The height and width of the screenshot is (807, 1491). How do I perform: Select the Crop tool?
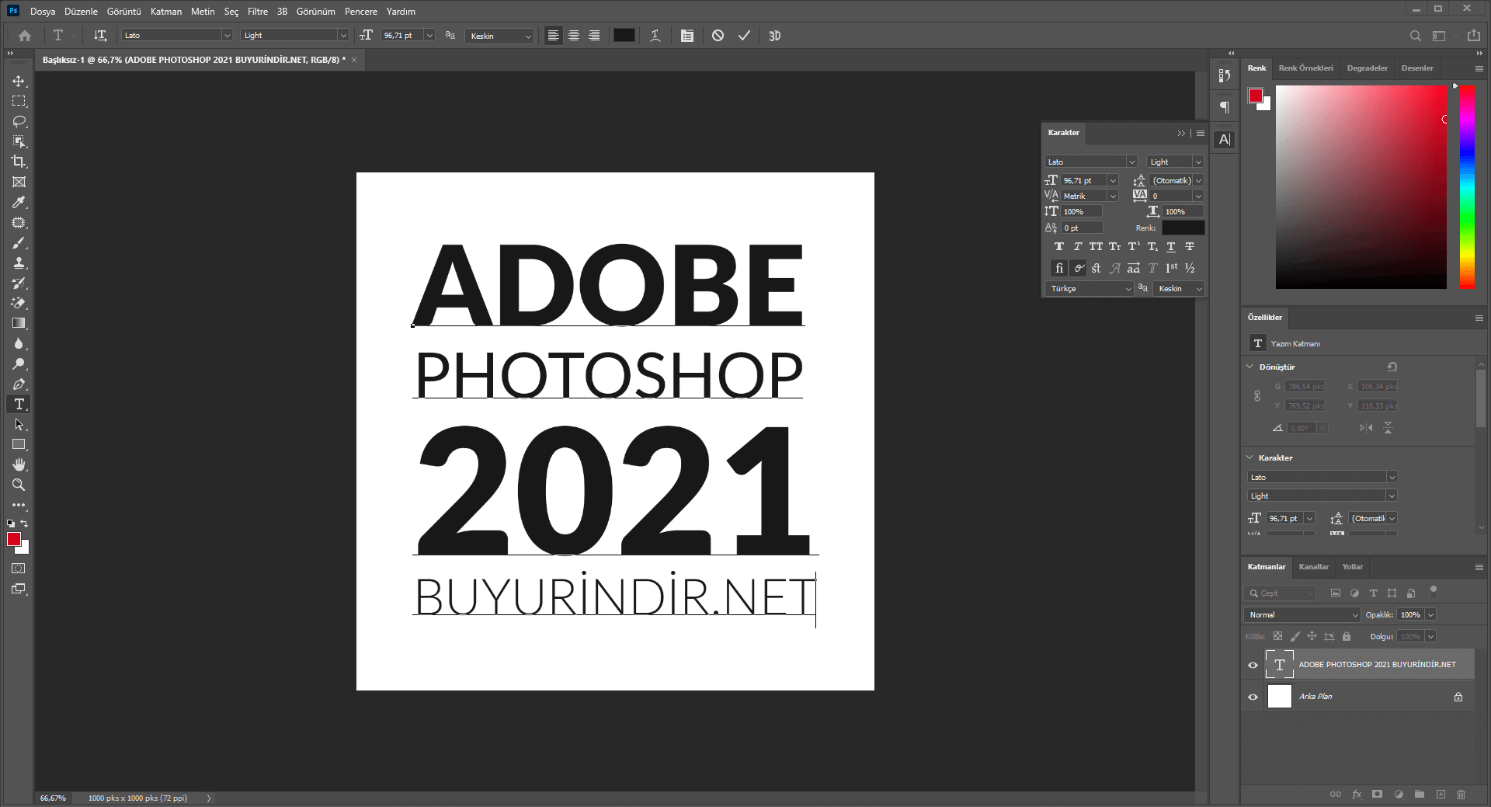[19, 162]
